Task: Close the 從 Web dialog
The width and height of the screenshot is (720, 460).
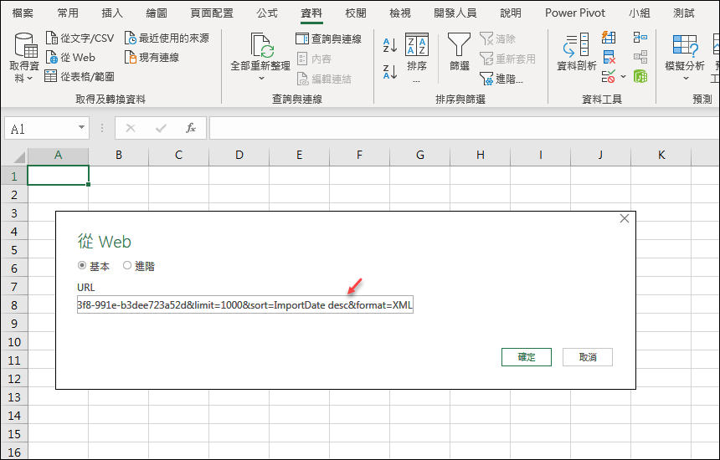Action: [x=624, y=218]
